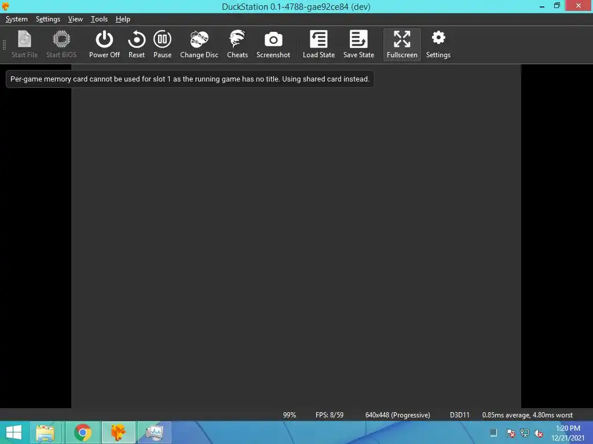
Task: Click the muted volume tray icon
Action: click(x=539, y=433)
